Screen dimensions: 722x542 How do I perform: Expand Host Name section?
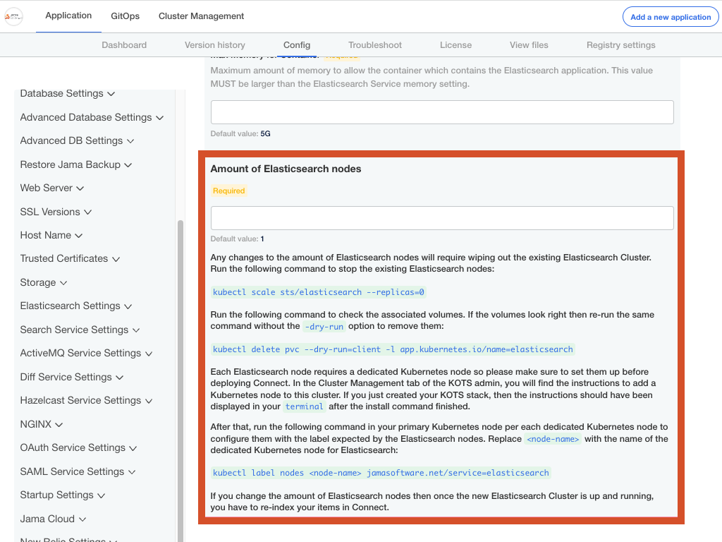[51, 235]
